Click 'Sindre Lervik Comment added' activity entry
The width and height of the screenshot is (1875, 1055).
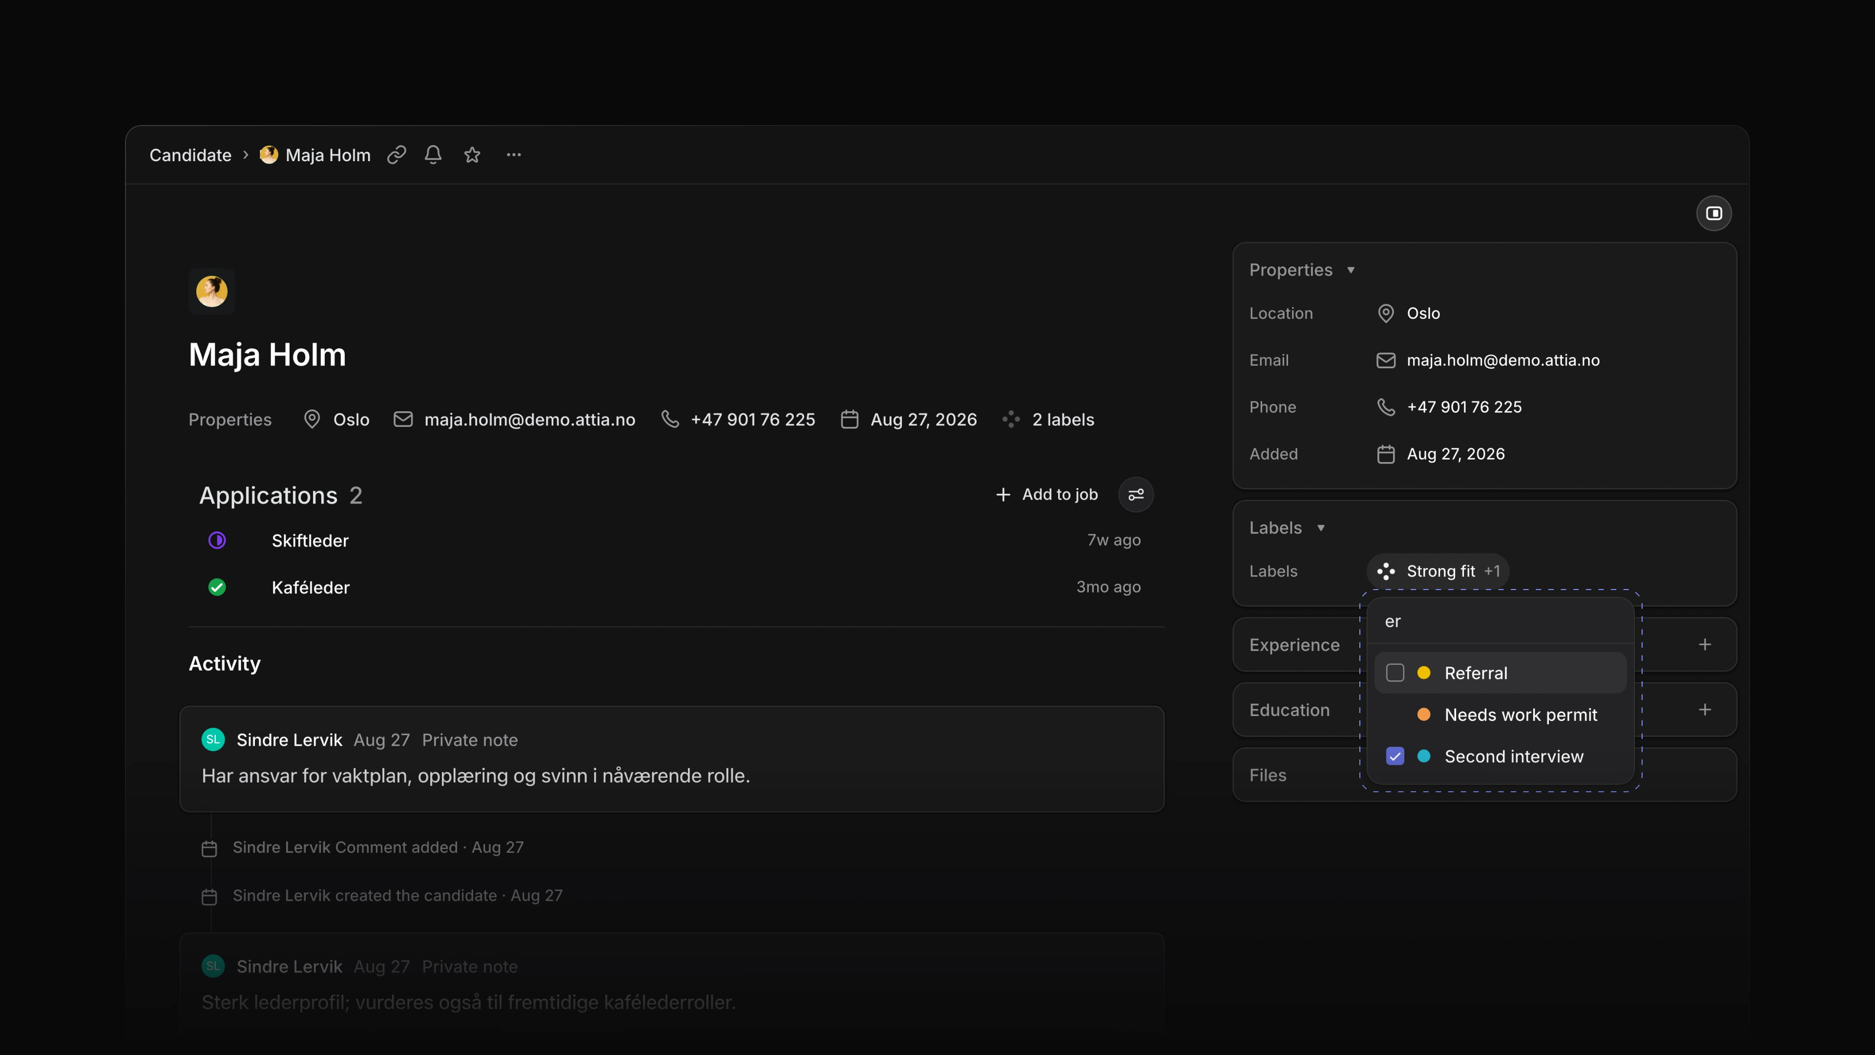pyautogui.click(x=378, y=847)
